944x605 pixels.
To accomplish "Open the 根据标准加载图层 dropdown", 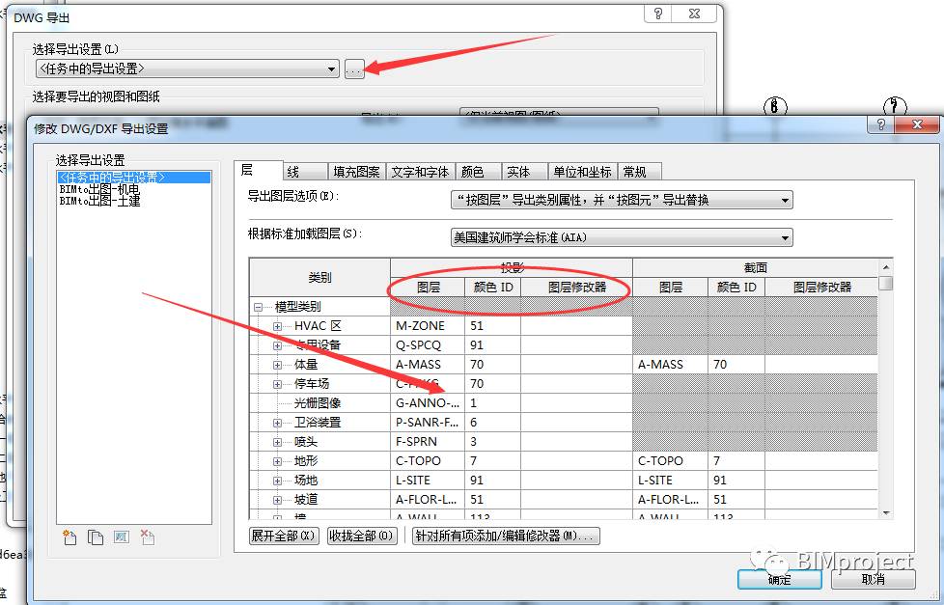I will pyautogui.click(x=622, y=237).
